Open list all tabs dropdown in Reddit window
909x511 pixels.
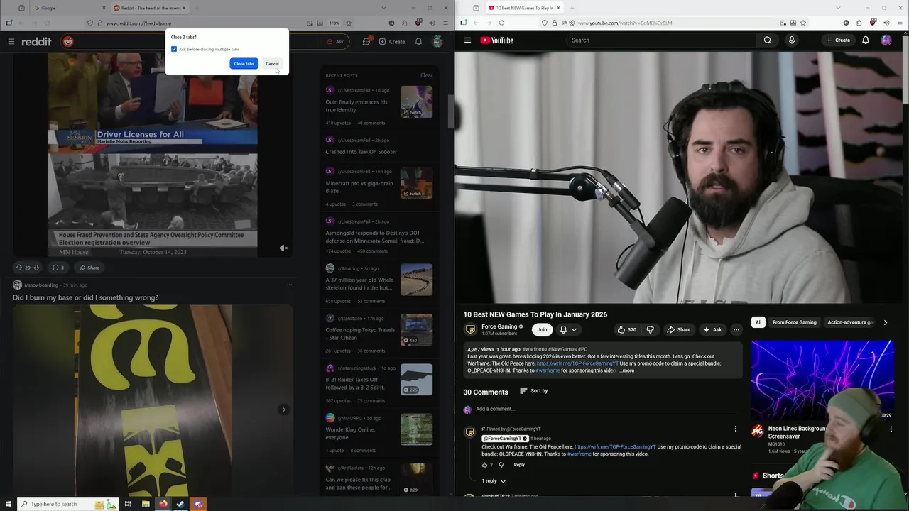pos(383,8)
